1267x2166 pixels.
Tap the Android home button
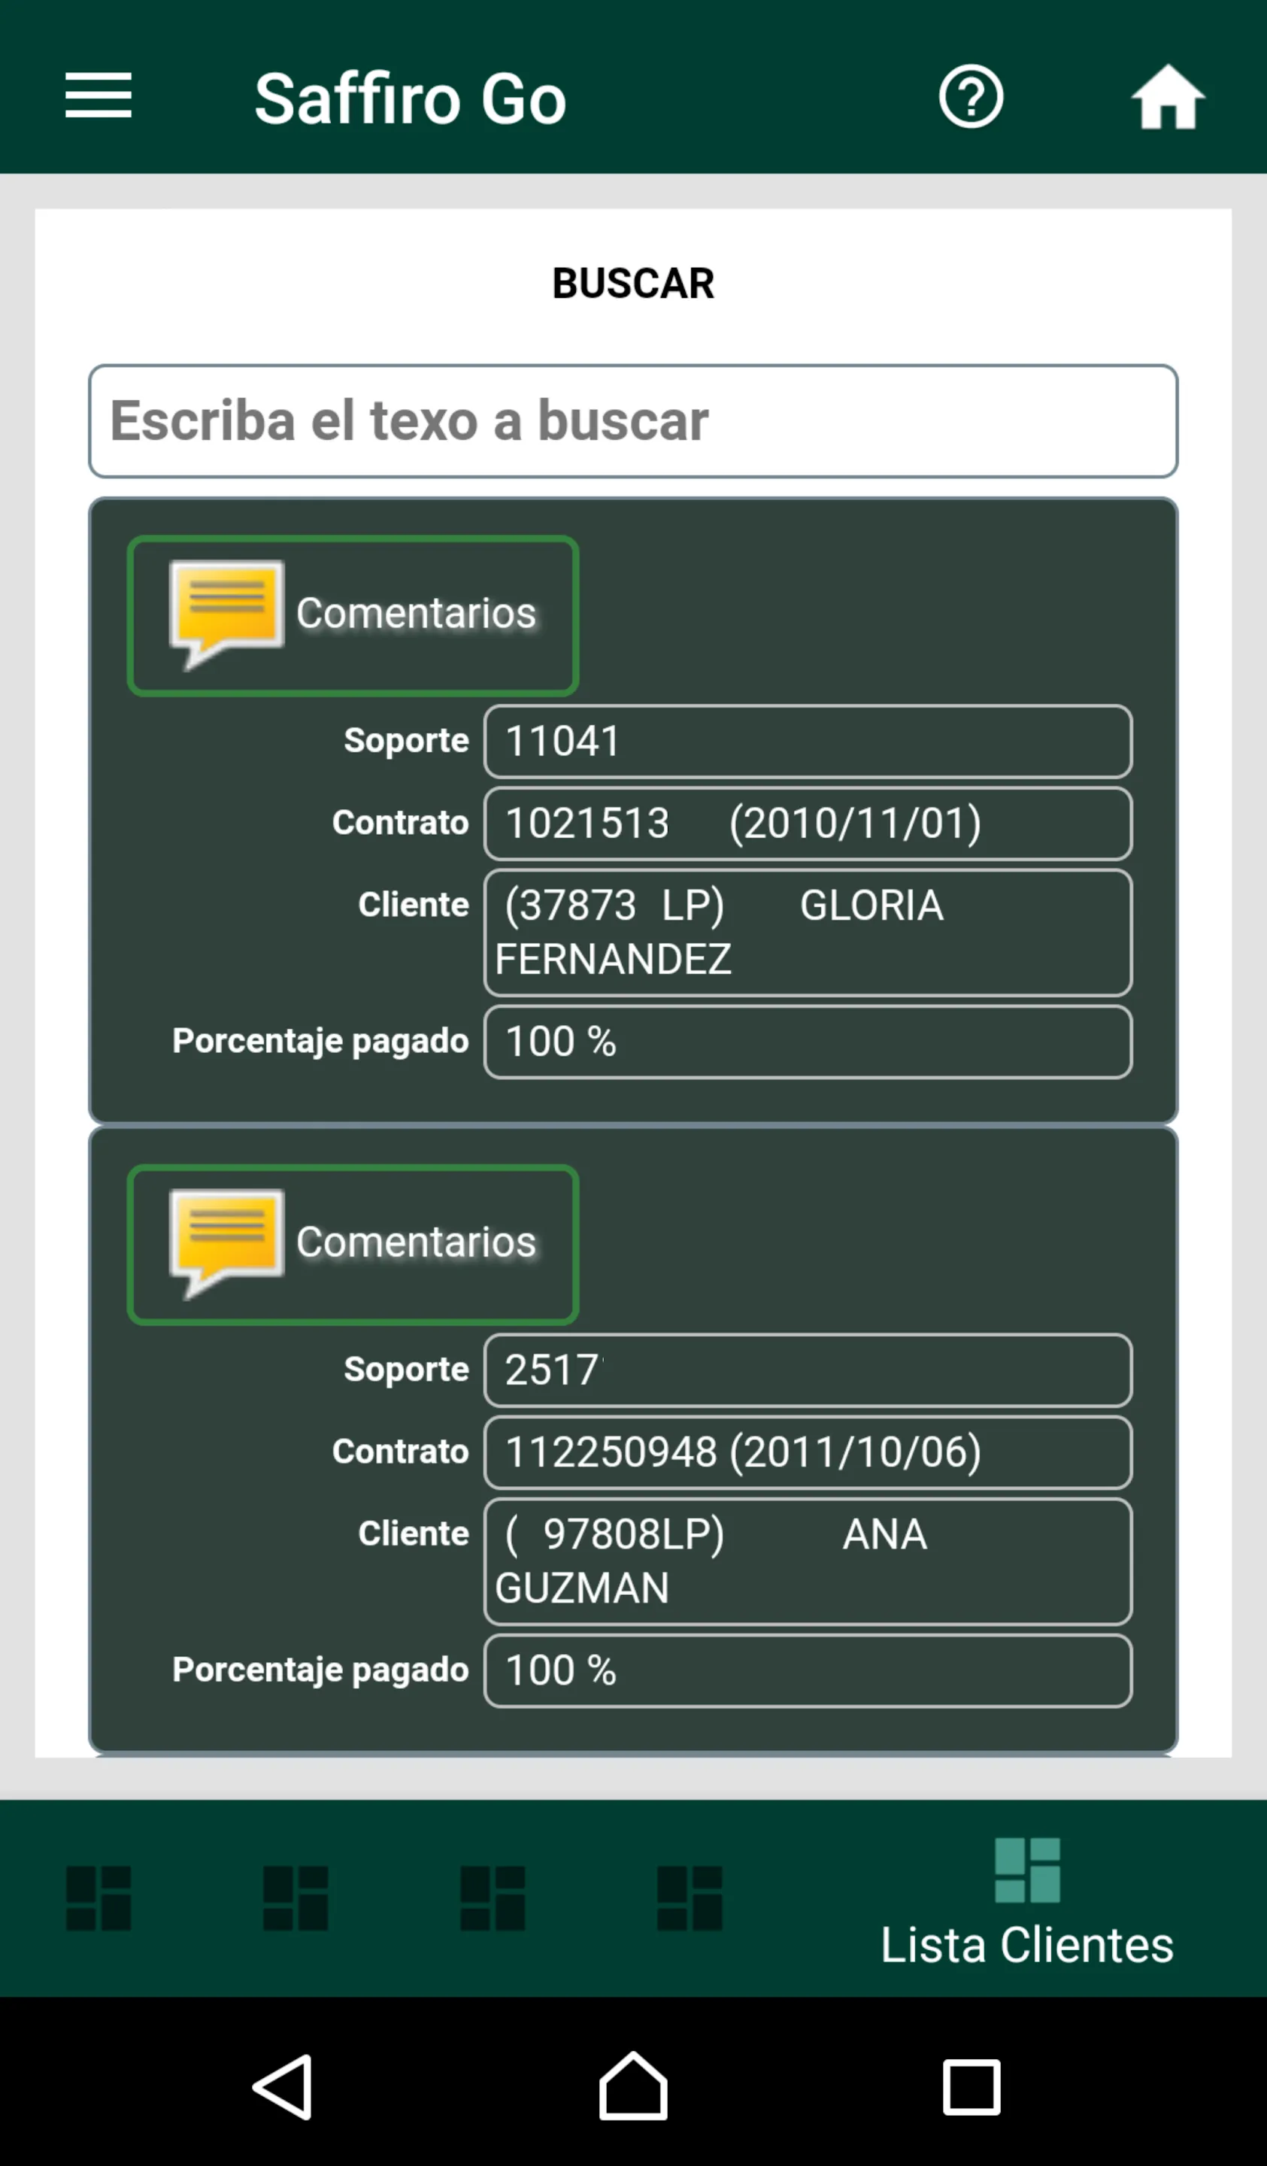pyautogui.click(x=633, y=2086)
